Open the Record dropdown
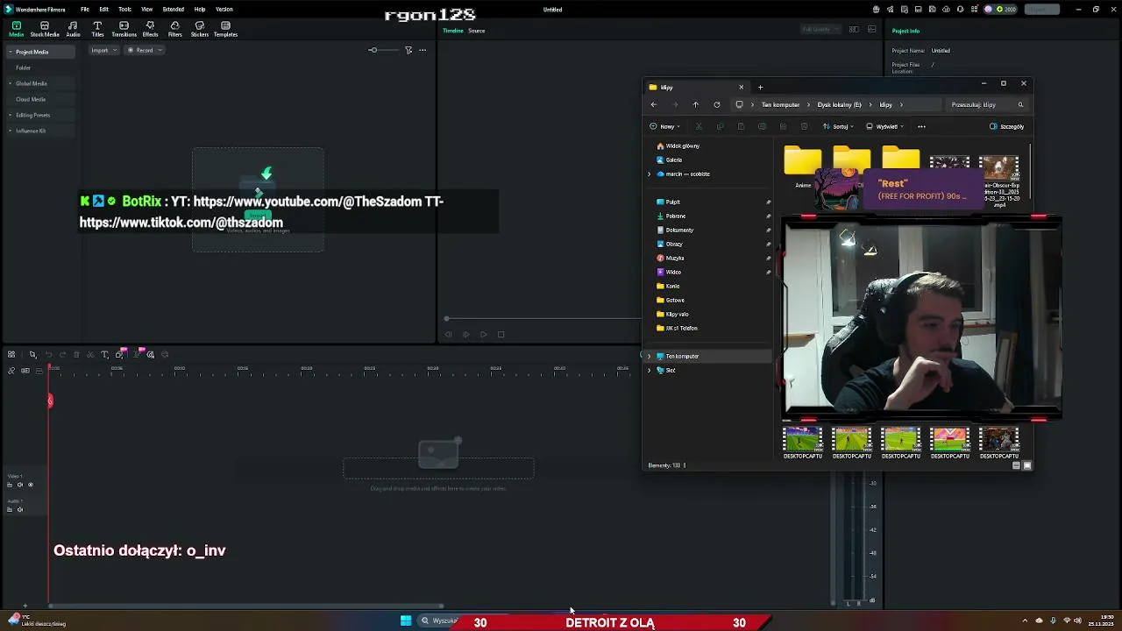1122x631 pixels. pyautogui.click(x=144, y=50)
